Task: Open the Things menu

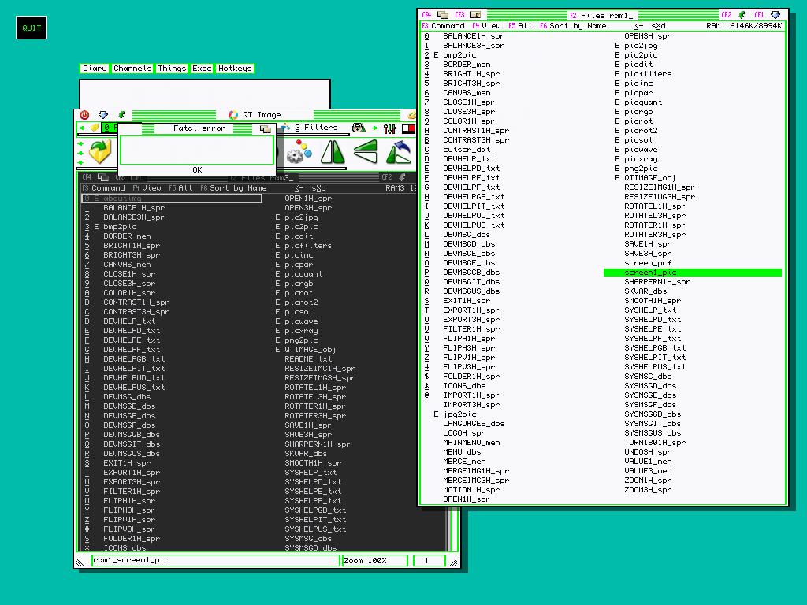Action: click(x=172, y=69)
